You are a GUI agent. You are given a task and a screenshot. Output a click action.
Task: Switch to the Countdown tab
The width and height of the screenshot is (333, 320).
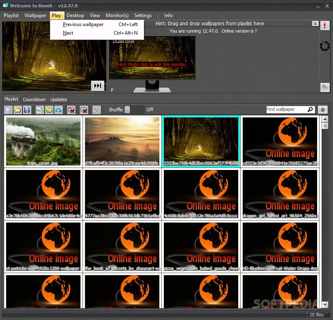[34, 99]
